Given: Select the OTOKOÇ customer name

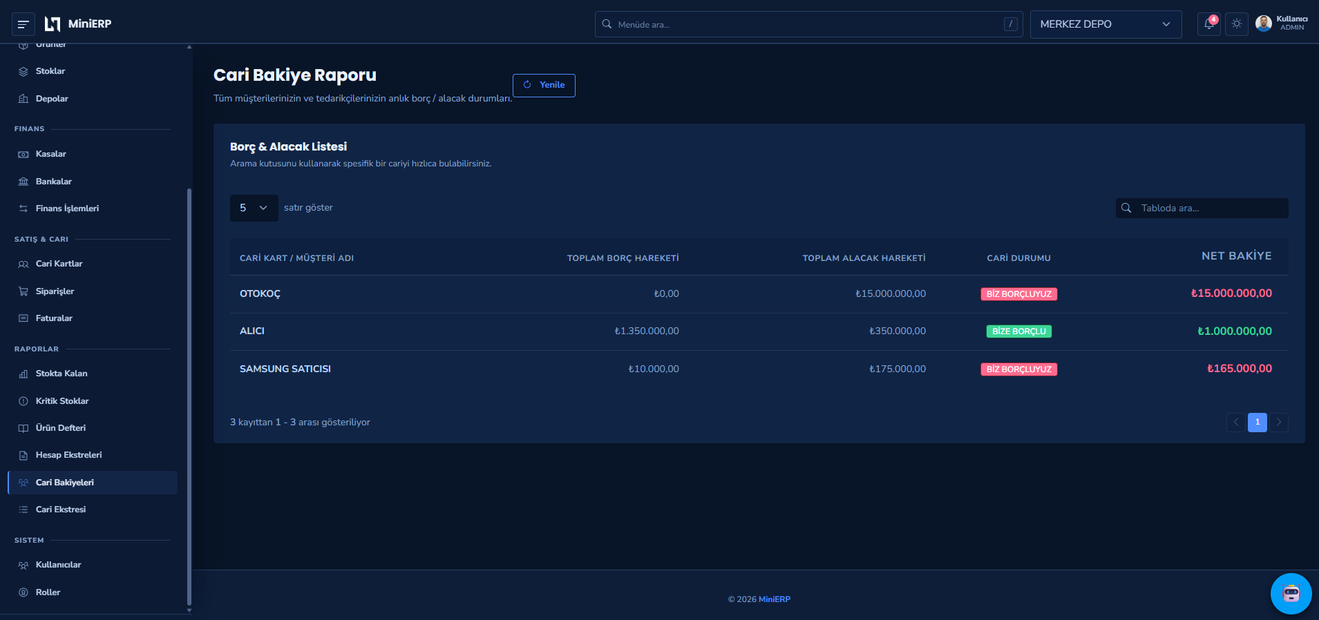Looking at the screenshot, I should tap(260, 294).
